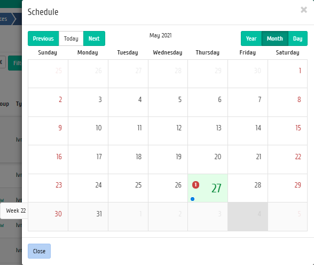
Task: Click the red event badge on May 27
Action: (x=195, y=185)
